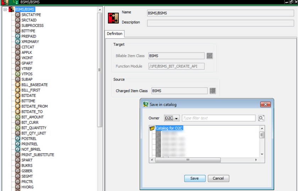Close the Save in catalog dialog
This screenshot has width=298, height=191.
point(265,105)
